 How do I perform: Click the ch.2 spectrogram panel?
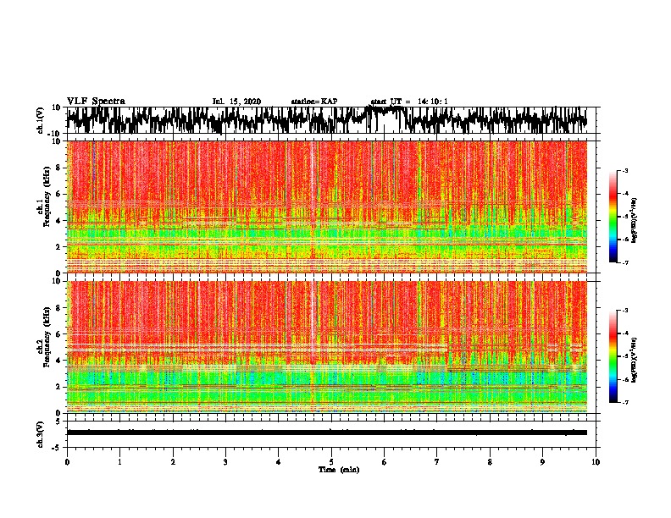(326, 347)
